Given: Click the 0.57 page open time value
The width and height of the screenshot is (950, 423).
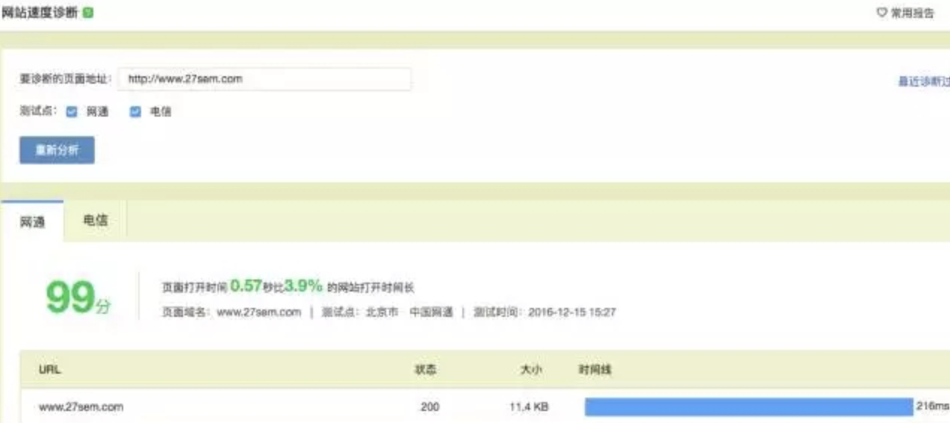Looking at the screenshot, I should tap(245, 285).
